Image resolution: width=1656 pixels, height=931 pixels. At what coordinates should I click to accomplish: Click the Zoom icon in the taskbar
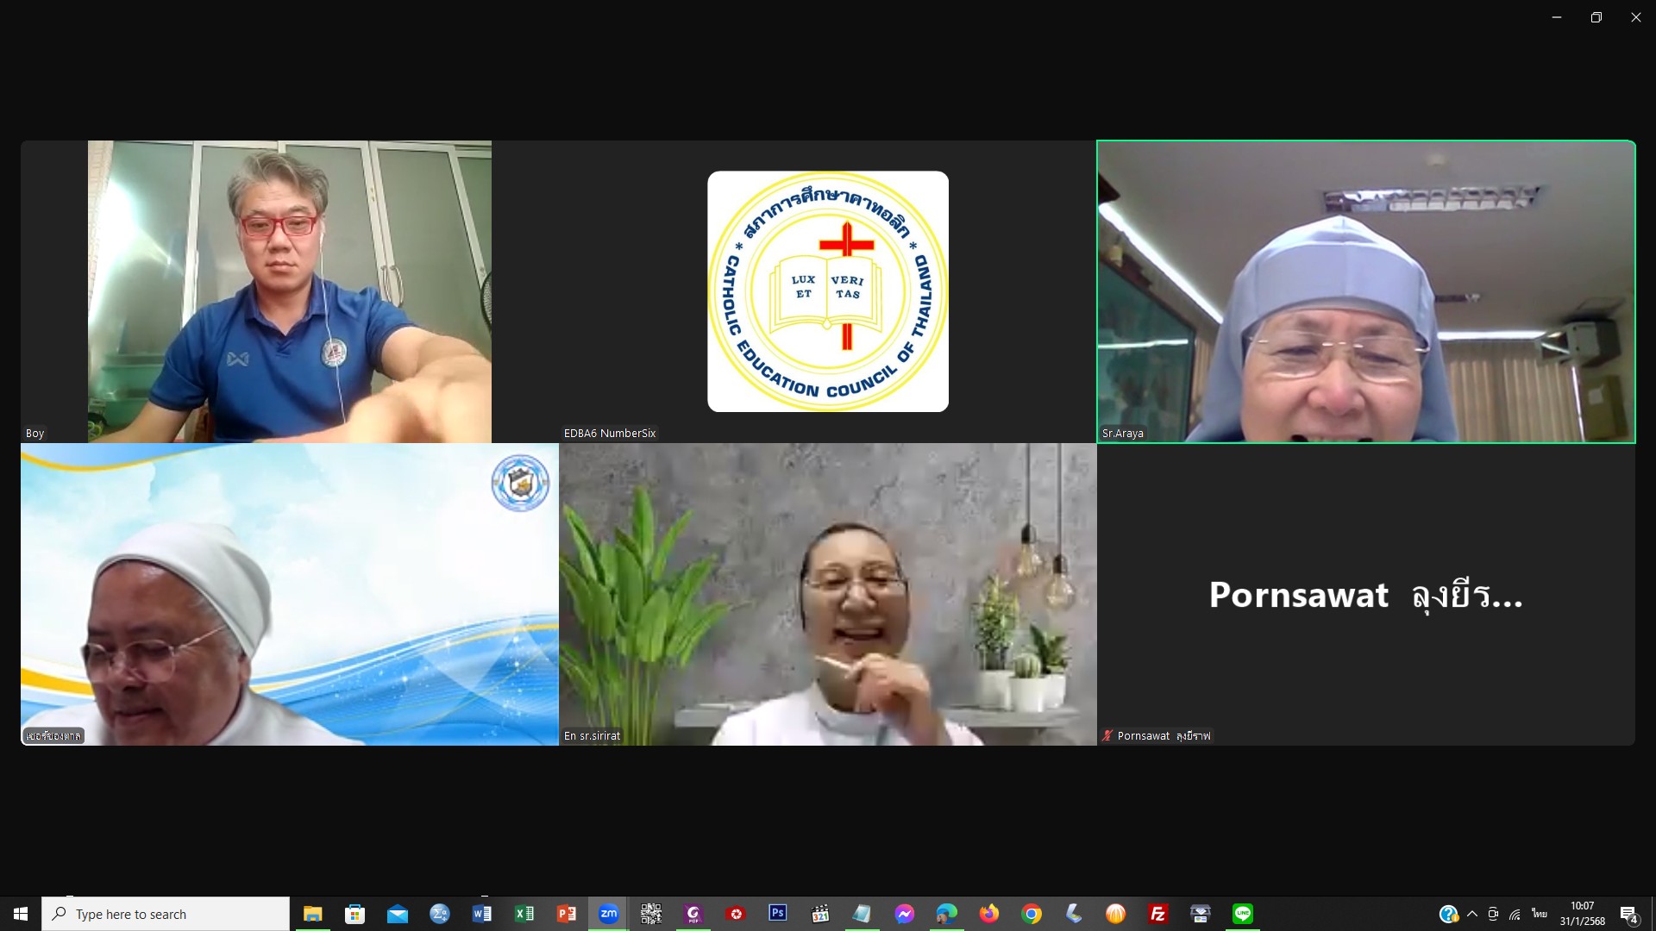point(608,914)
